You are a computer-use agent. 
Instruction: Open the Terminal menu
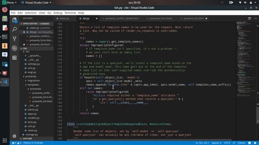point(70,13)
